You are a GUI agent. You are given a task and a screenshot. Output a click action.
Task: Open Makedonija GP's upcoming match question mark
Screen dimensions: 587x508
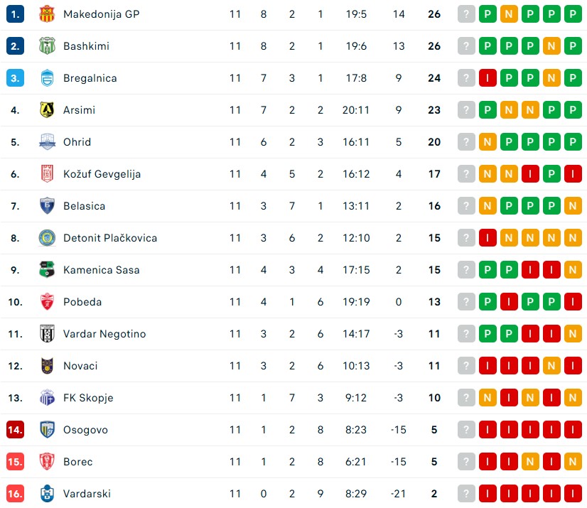(466, 14)
